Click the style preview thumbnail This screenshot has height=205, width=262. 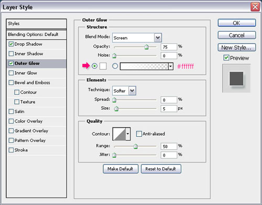tap(236, 78)
